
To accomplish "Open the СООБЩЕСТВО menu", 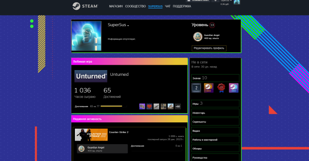I will point(136,6).
